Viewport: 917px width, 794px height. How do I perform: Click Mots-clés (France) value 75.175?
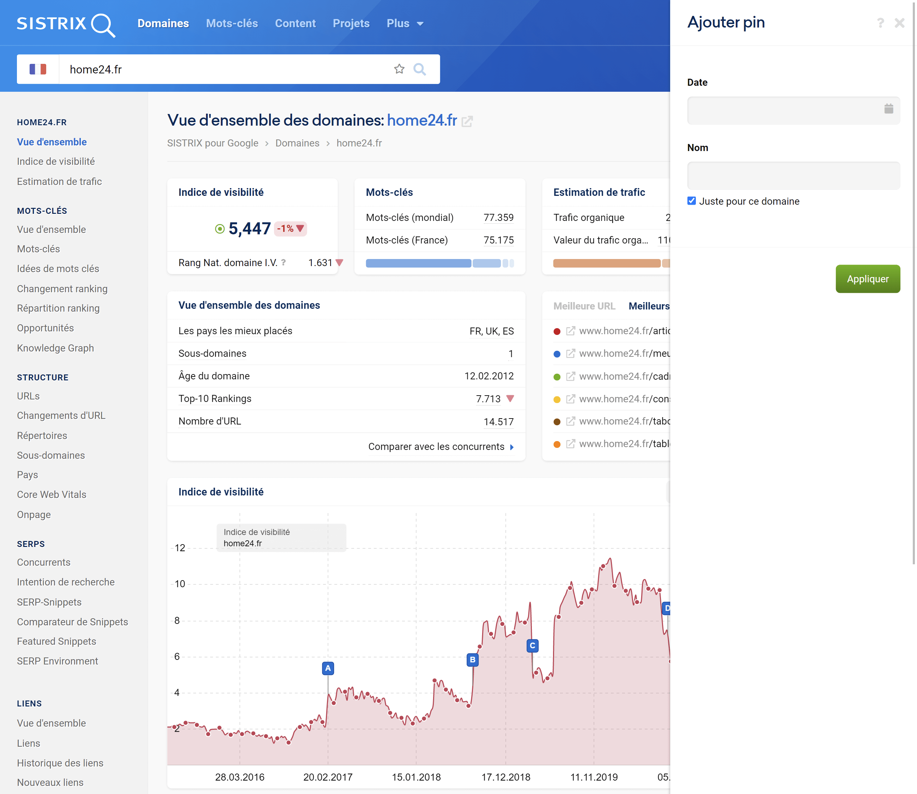coord(499,240)
